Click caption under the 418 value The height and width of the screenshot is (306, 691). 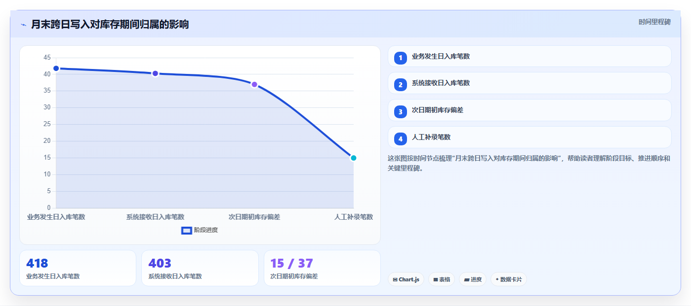53,276
